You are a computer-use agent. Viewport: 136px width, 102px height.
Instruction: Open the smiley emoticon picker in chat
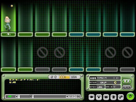click(71, 96)
